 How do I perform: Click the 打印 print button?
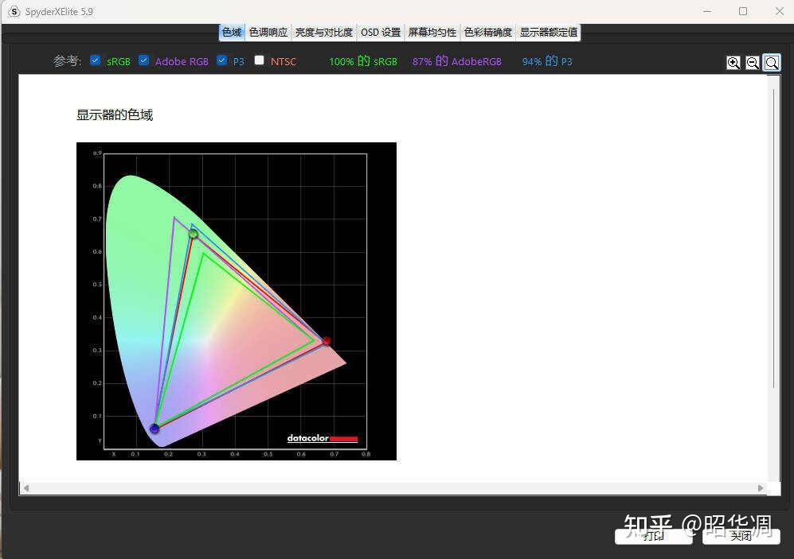point(653,536)
